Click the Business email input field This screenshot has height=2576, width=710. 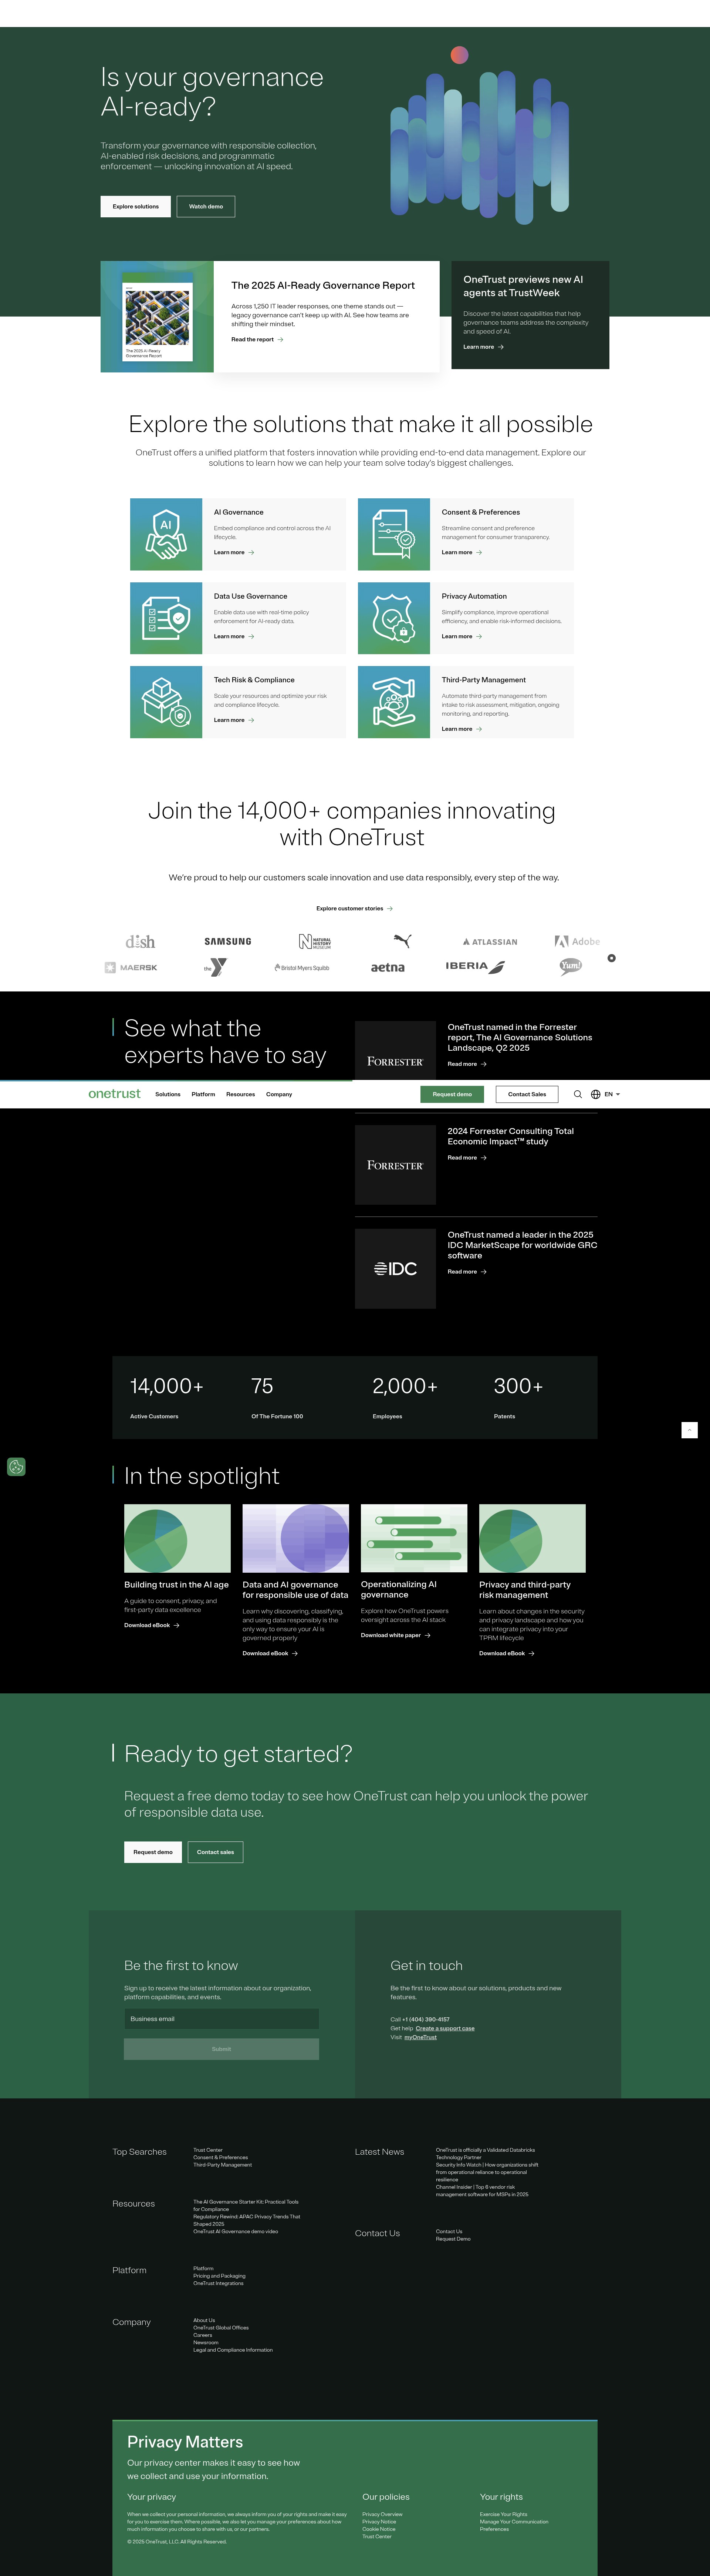point(222,2018)
